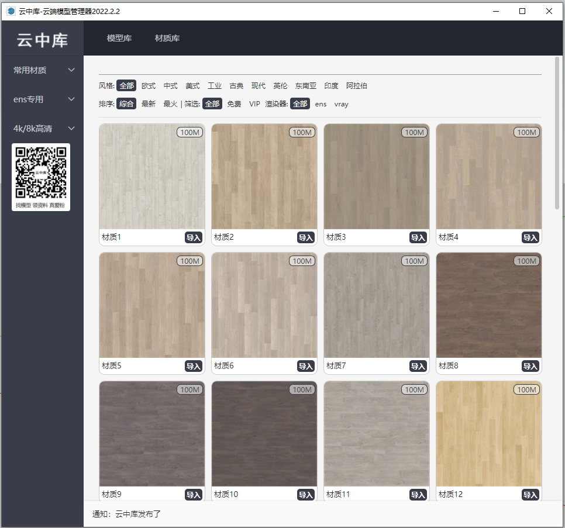Sort materials by 最新
The image size is (565, 528).
(x=149, y=104)
